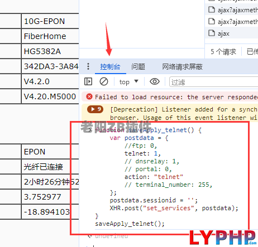Create live expression with eye icon

pos(155,81)
